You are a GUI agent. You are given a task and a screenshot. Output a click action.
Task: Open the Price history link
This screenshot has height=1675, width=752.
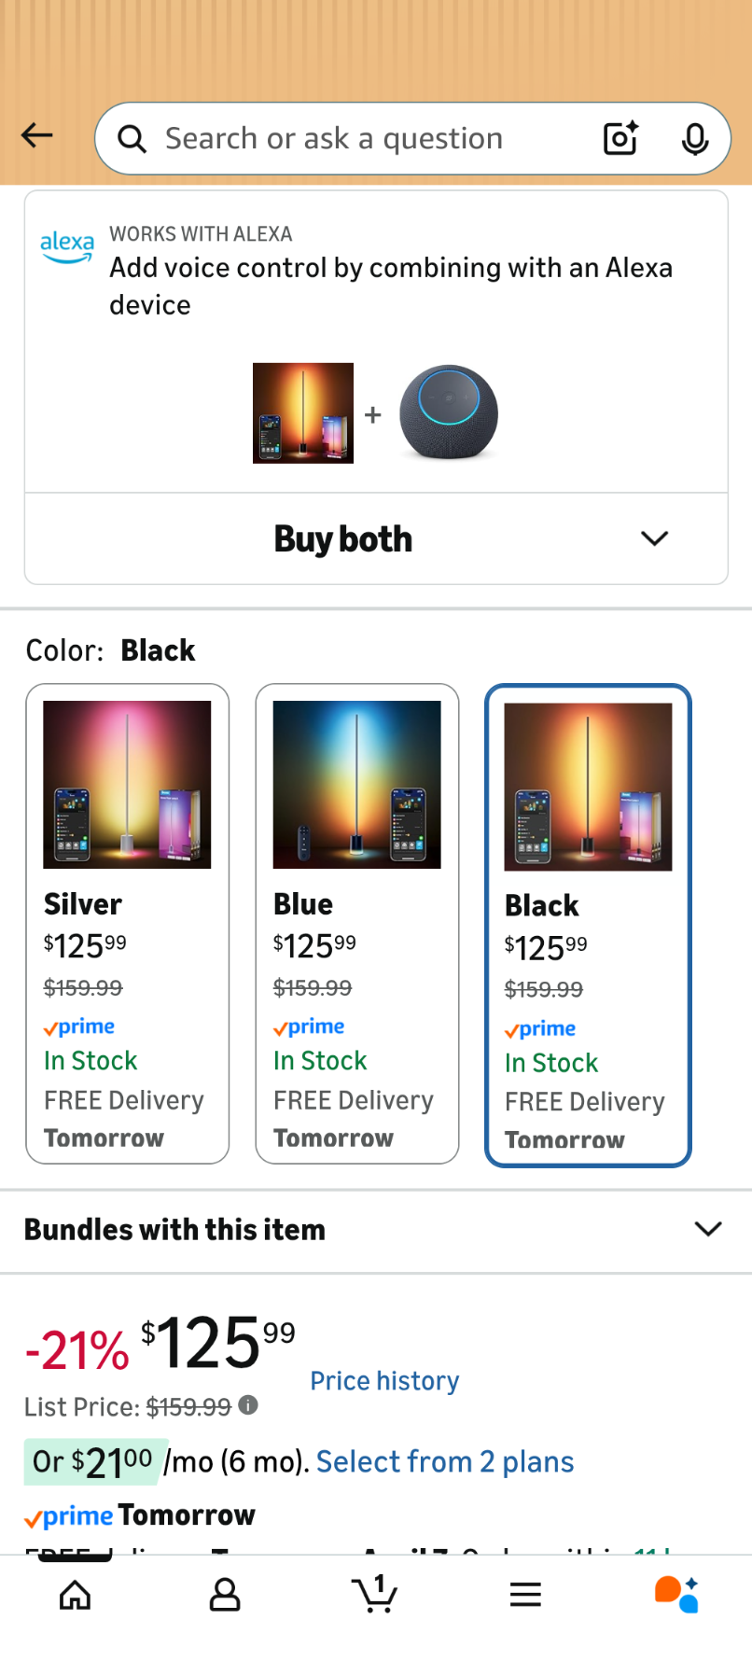384,1381
